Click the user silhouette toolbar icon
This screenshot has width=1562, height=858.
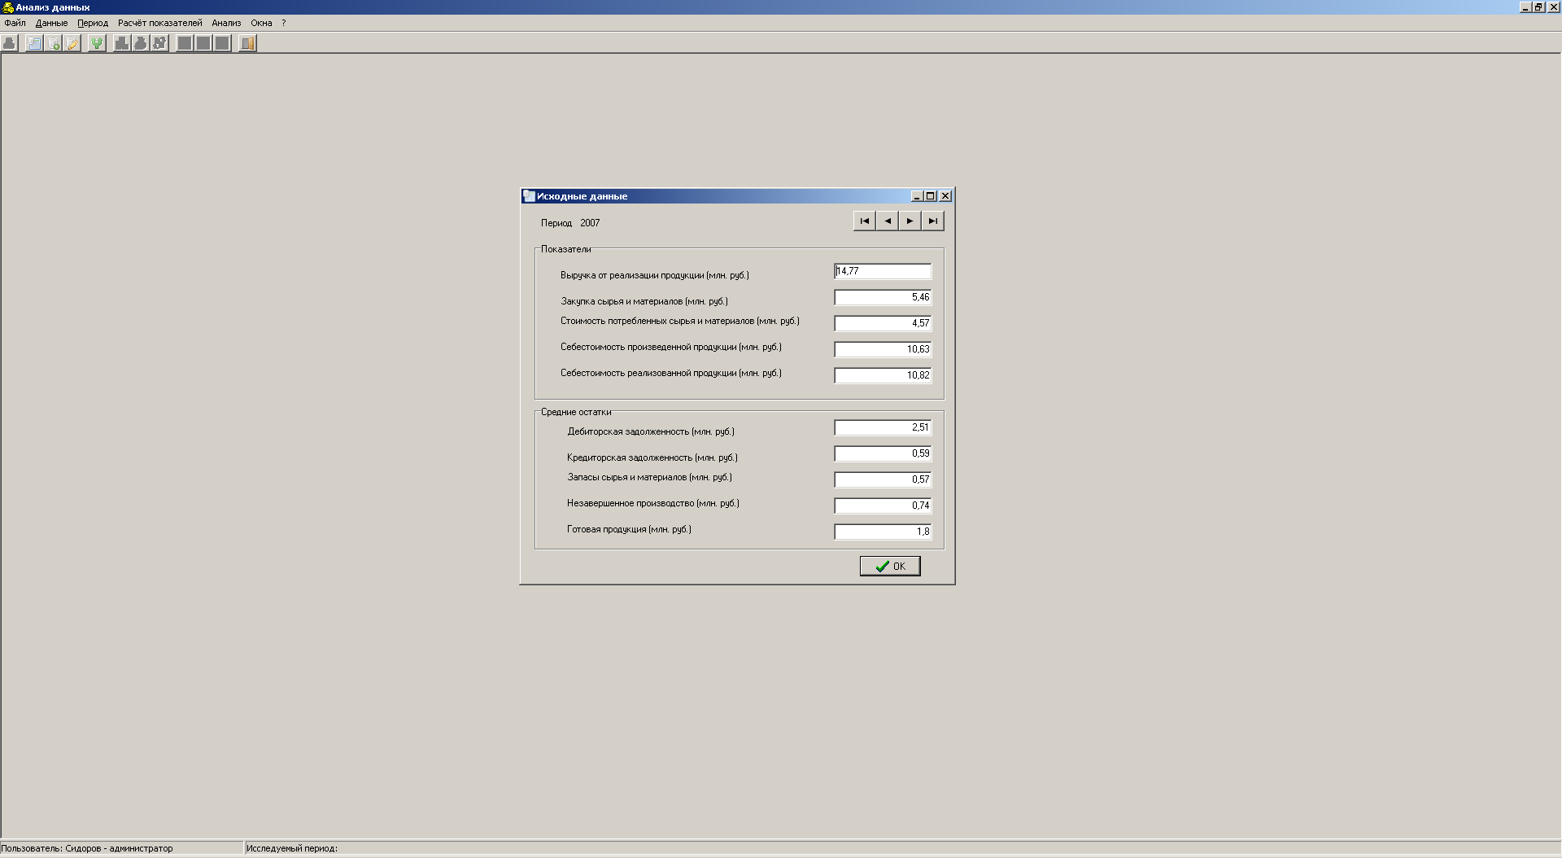pos(10,43)
